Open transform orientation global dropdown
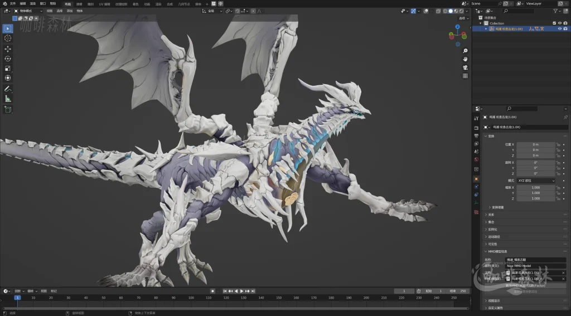This screenshot has width=571, height=316. [212, 11]
